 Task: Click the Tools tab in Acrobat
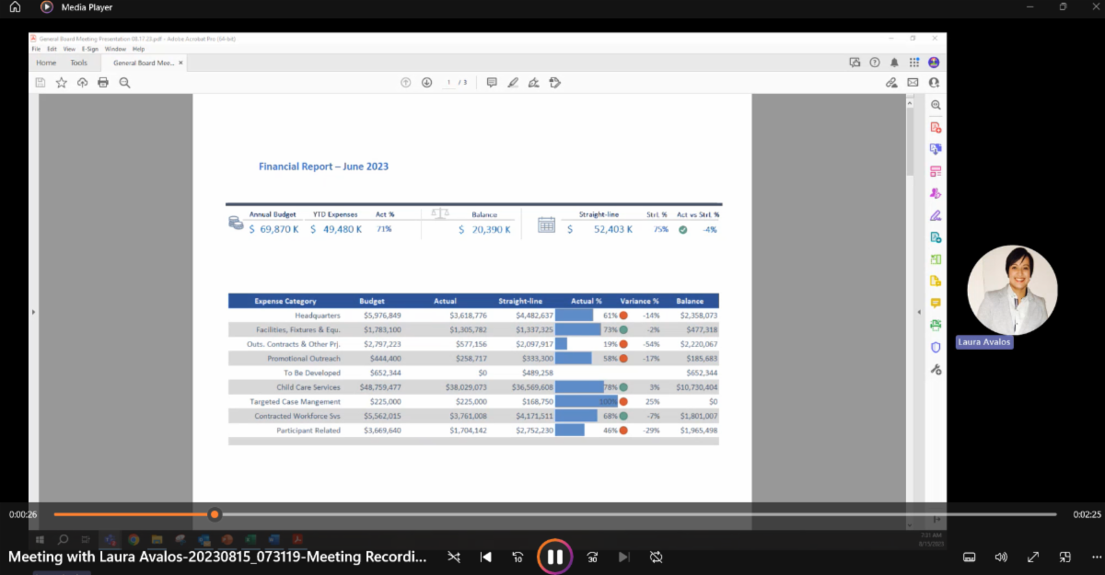point(79,63)
